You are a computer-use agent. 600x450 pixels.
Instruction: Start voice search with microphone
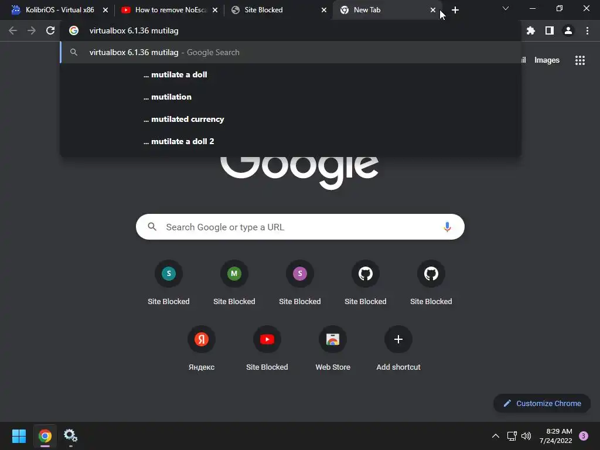tap(447, 227)
